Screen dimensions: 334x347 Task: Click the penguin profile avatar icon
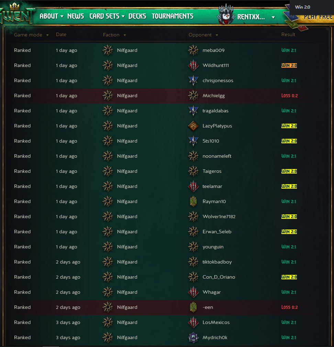[x=225, y=14]
